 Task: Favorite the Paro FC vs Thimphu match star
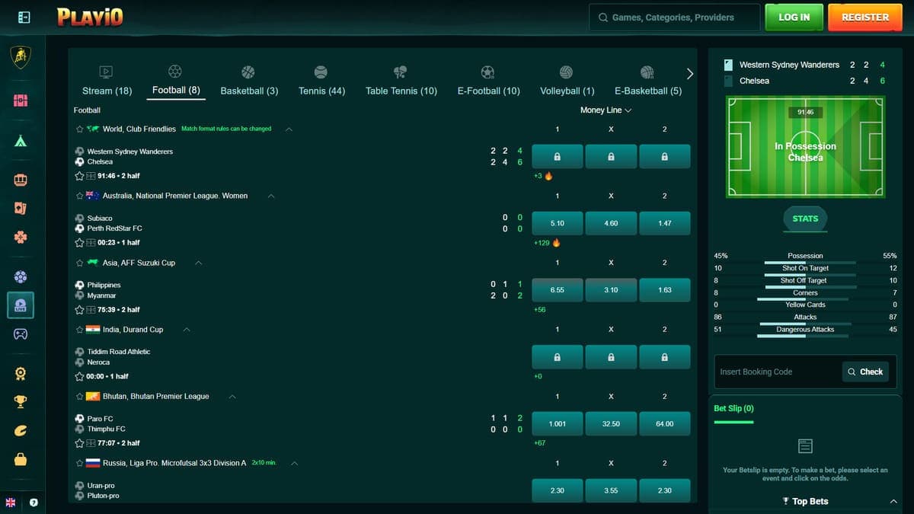point(79,443)
